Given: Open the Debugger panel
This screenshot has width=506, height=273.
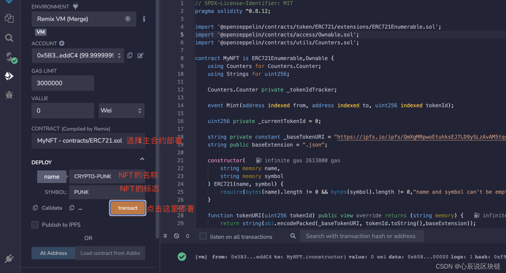Looking at the screenshot, I should (9, 95).
